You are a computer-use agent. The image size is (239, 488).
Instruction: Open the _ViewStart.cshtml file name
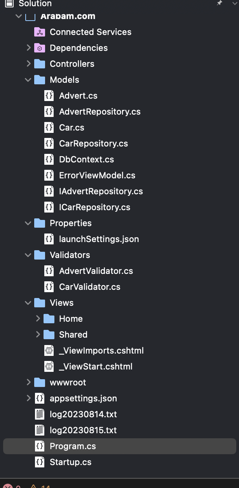point(96,366)
